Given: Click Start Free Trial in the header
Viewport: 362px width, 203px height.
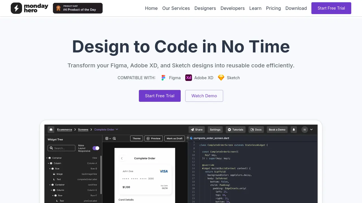Looking at the screenshot, I should (331, 8).
